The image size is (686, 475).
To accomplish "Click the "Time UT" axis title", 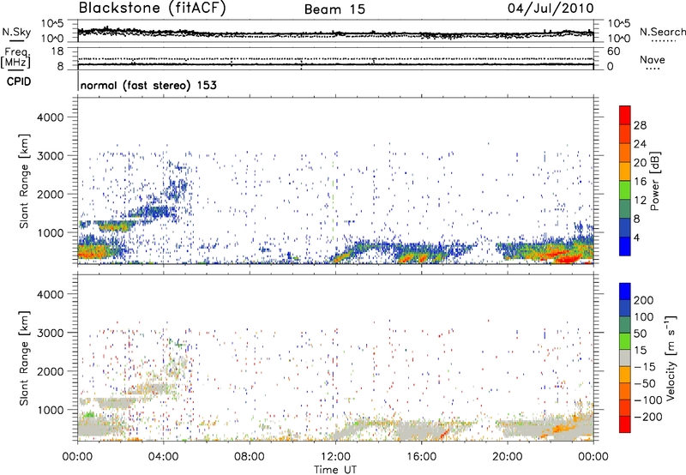I will coord(335,470).
